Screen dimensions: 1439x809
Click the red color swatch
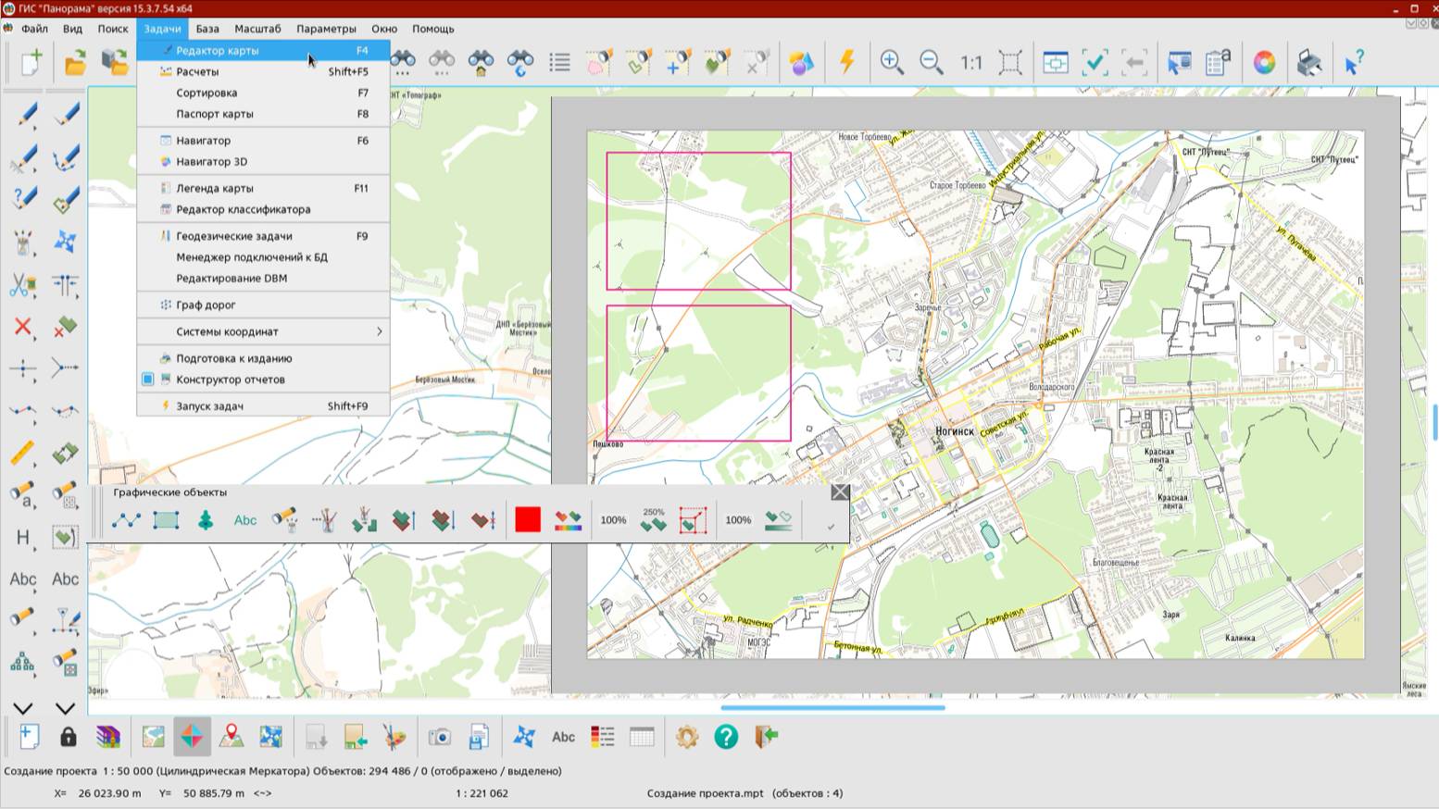coord(528,520)
